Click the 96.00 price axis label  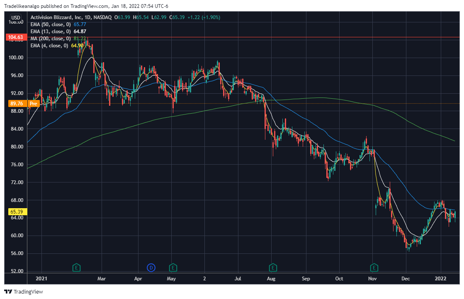[x=17, y=75]
